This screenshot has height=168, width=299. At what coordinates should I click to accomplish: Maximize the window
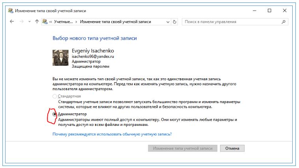tap(269, 11)
